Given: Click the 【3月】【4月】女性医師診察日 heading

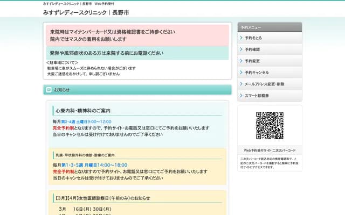Looking at the screenshot, I should click(102, 198).
